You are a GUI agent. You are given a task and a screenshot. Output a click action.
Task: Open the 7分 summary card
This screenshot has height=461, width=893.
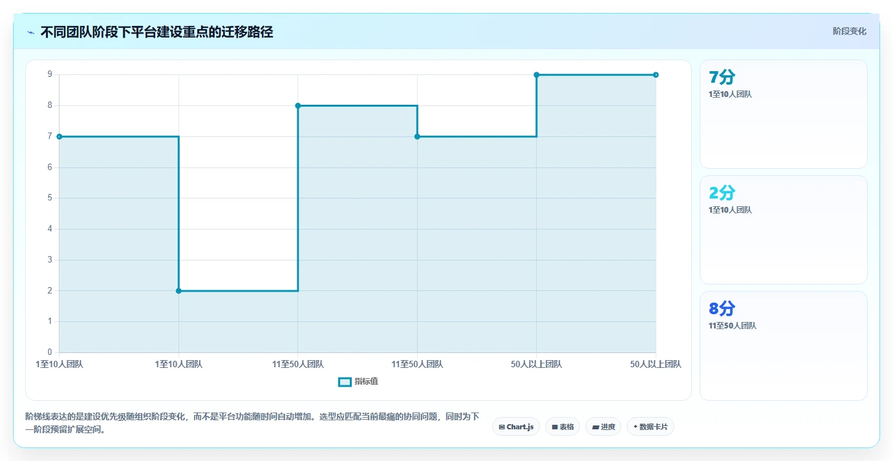click(x=784, y=114)
